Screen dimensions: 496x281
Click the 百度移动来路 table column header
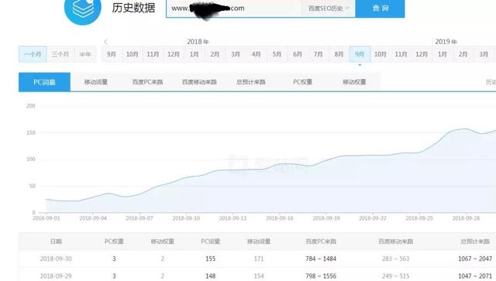click(x=396, y=242)
